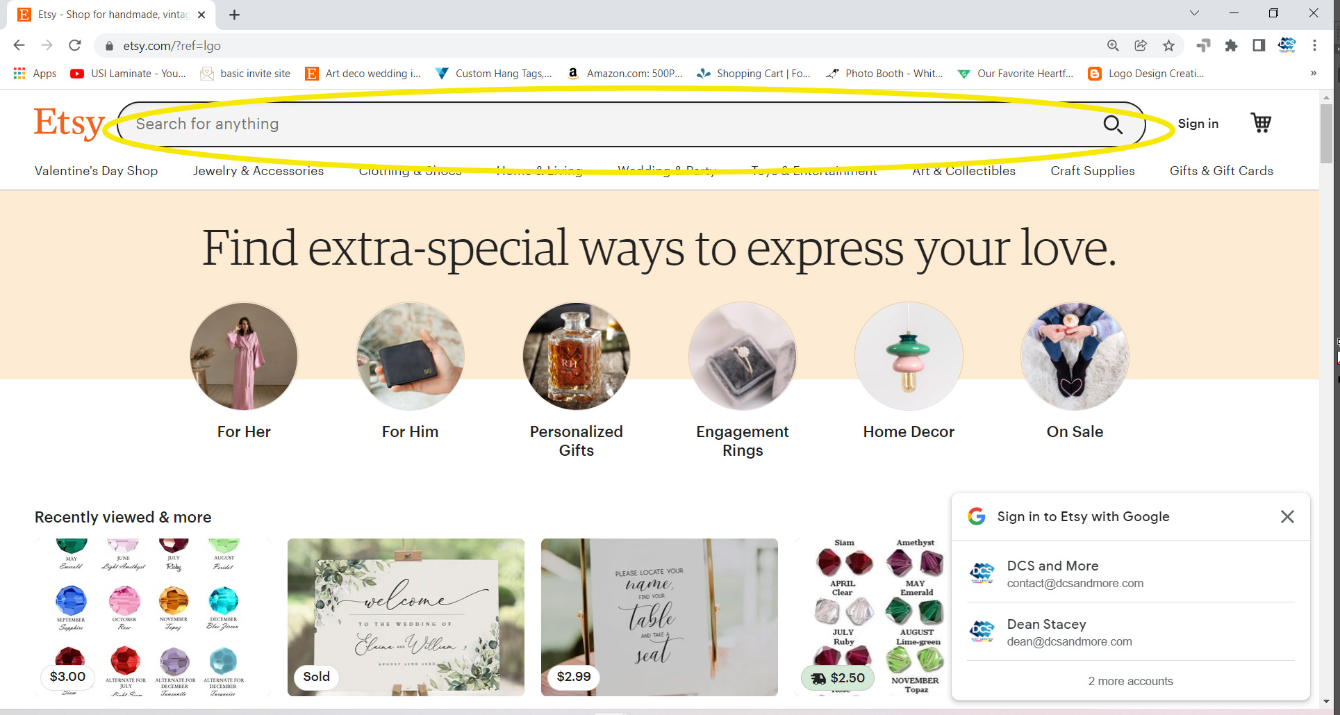Open the Chrome three-dot menu
The height and width of the screenshot is (715, 1340).
[1314, 46]
